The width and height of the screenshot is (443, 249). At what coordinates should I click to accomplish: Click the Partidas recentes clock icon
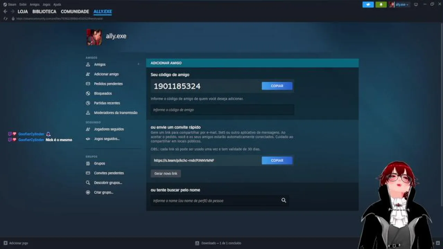click(x=88, y=103)
